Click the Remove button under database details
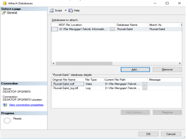 click(x=167, y=112)
